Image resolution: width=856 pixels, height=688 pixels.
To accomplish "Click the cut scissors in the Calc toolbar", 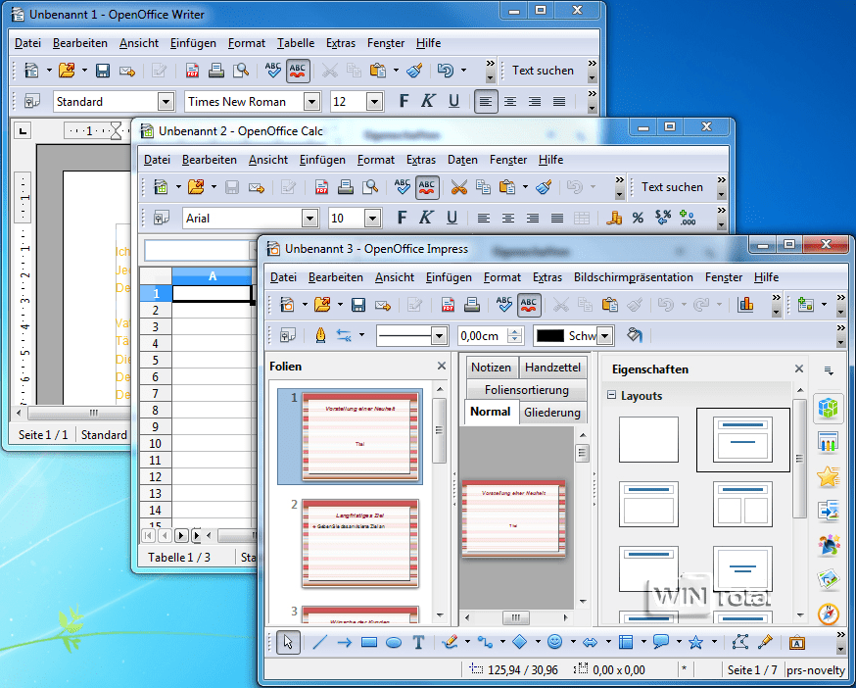I will click(x=459, y=187).
